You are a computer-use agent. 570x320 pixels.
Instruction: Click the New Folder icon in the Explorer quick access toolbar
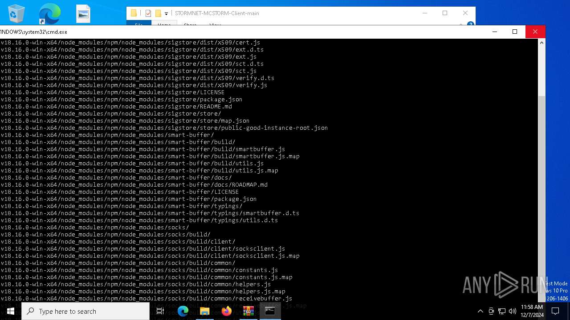point(158,13)
